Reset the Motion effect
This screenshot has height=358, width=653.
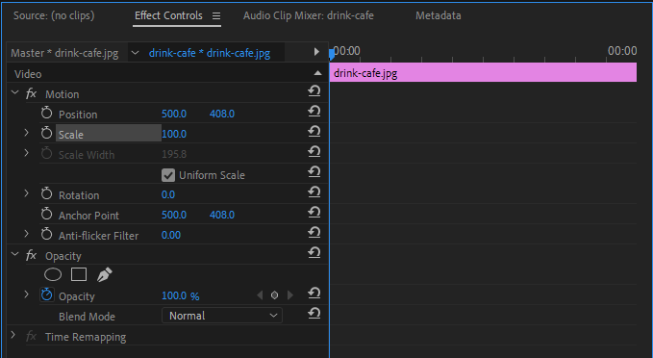pyautogui.click(x=314, y=90)
